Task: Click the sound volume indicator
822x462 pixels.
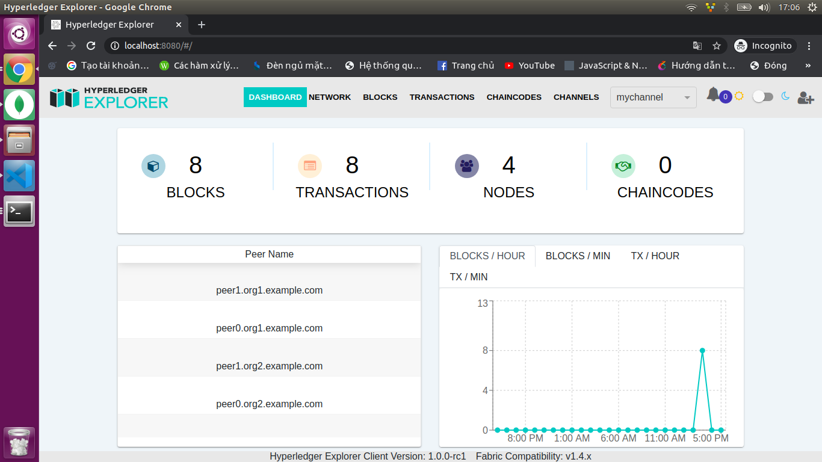Action: 764,7
